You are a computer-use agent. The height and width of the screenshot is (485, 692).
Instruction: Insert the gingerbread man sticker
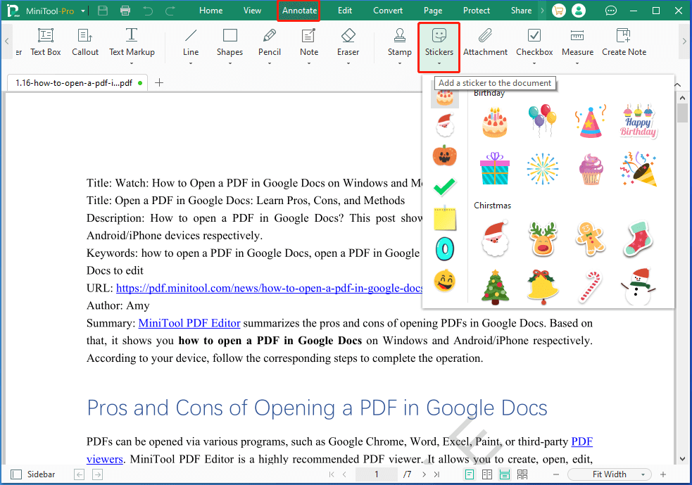coord(591,239)
